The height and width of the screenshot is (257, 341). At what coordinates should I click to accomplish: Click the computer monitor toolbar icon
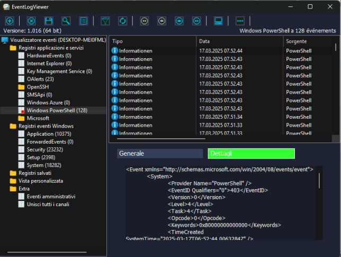[218, 21]
